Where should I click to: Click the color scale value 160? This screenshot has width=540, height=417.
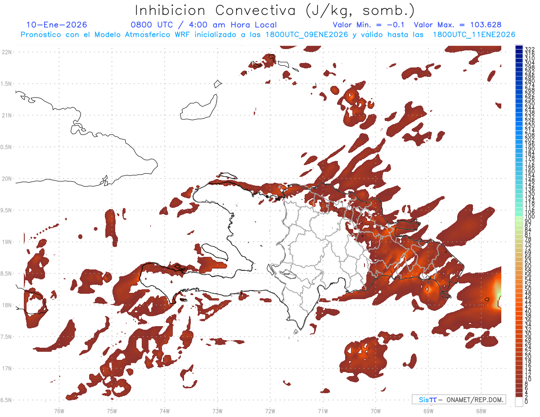(x=530, y=171)
